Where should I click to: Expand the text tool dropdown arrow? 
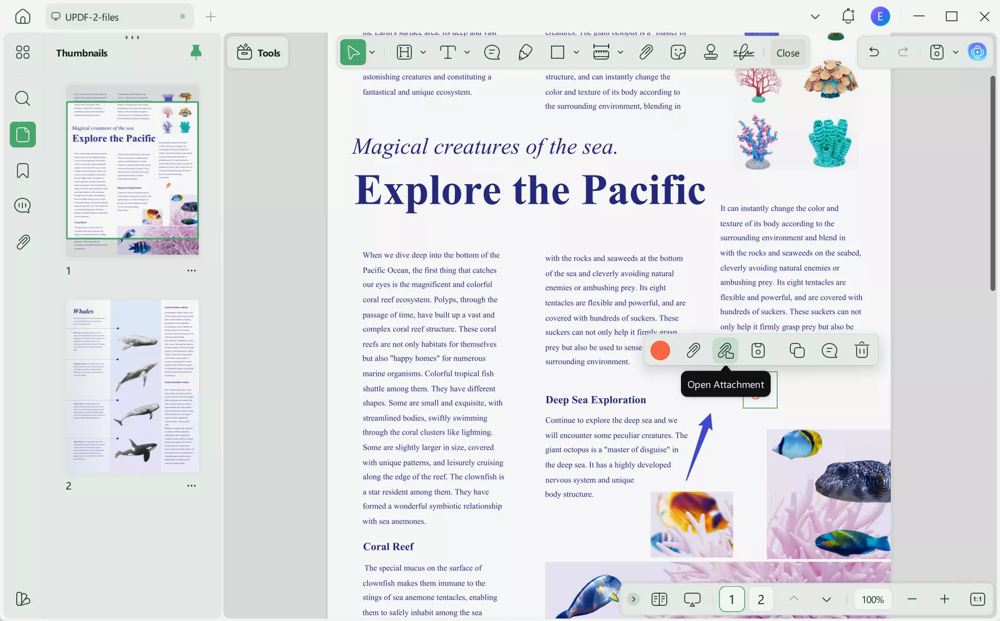click(x=467, y=53)
